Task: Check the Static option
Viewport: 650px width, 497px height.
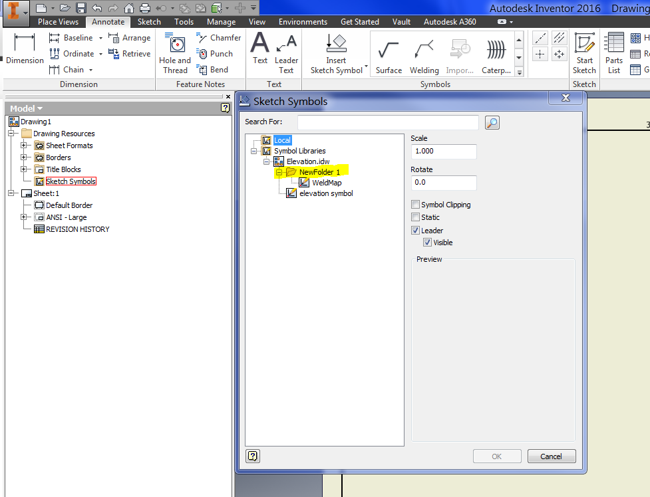Action: 416,217
